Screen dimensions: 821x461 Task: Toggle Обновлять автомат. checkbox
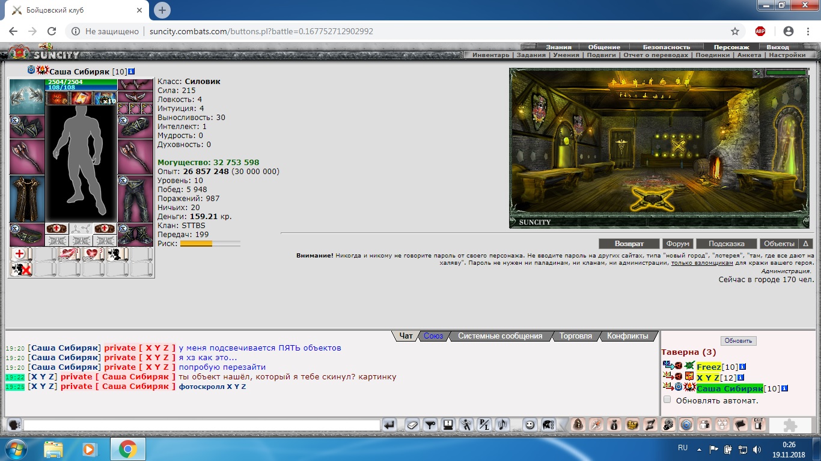[x=667, y=400]
